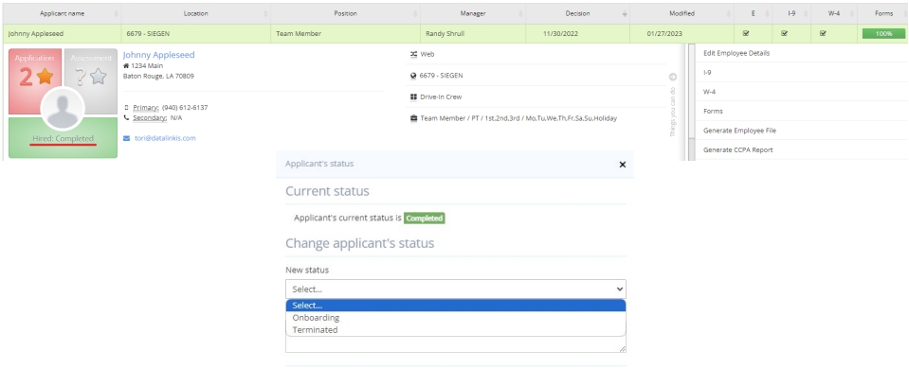Choose the Select... option in list

pos(456,306)
